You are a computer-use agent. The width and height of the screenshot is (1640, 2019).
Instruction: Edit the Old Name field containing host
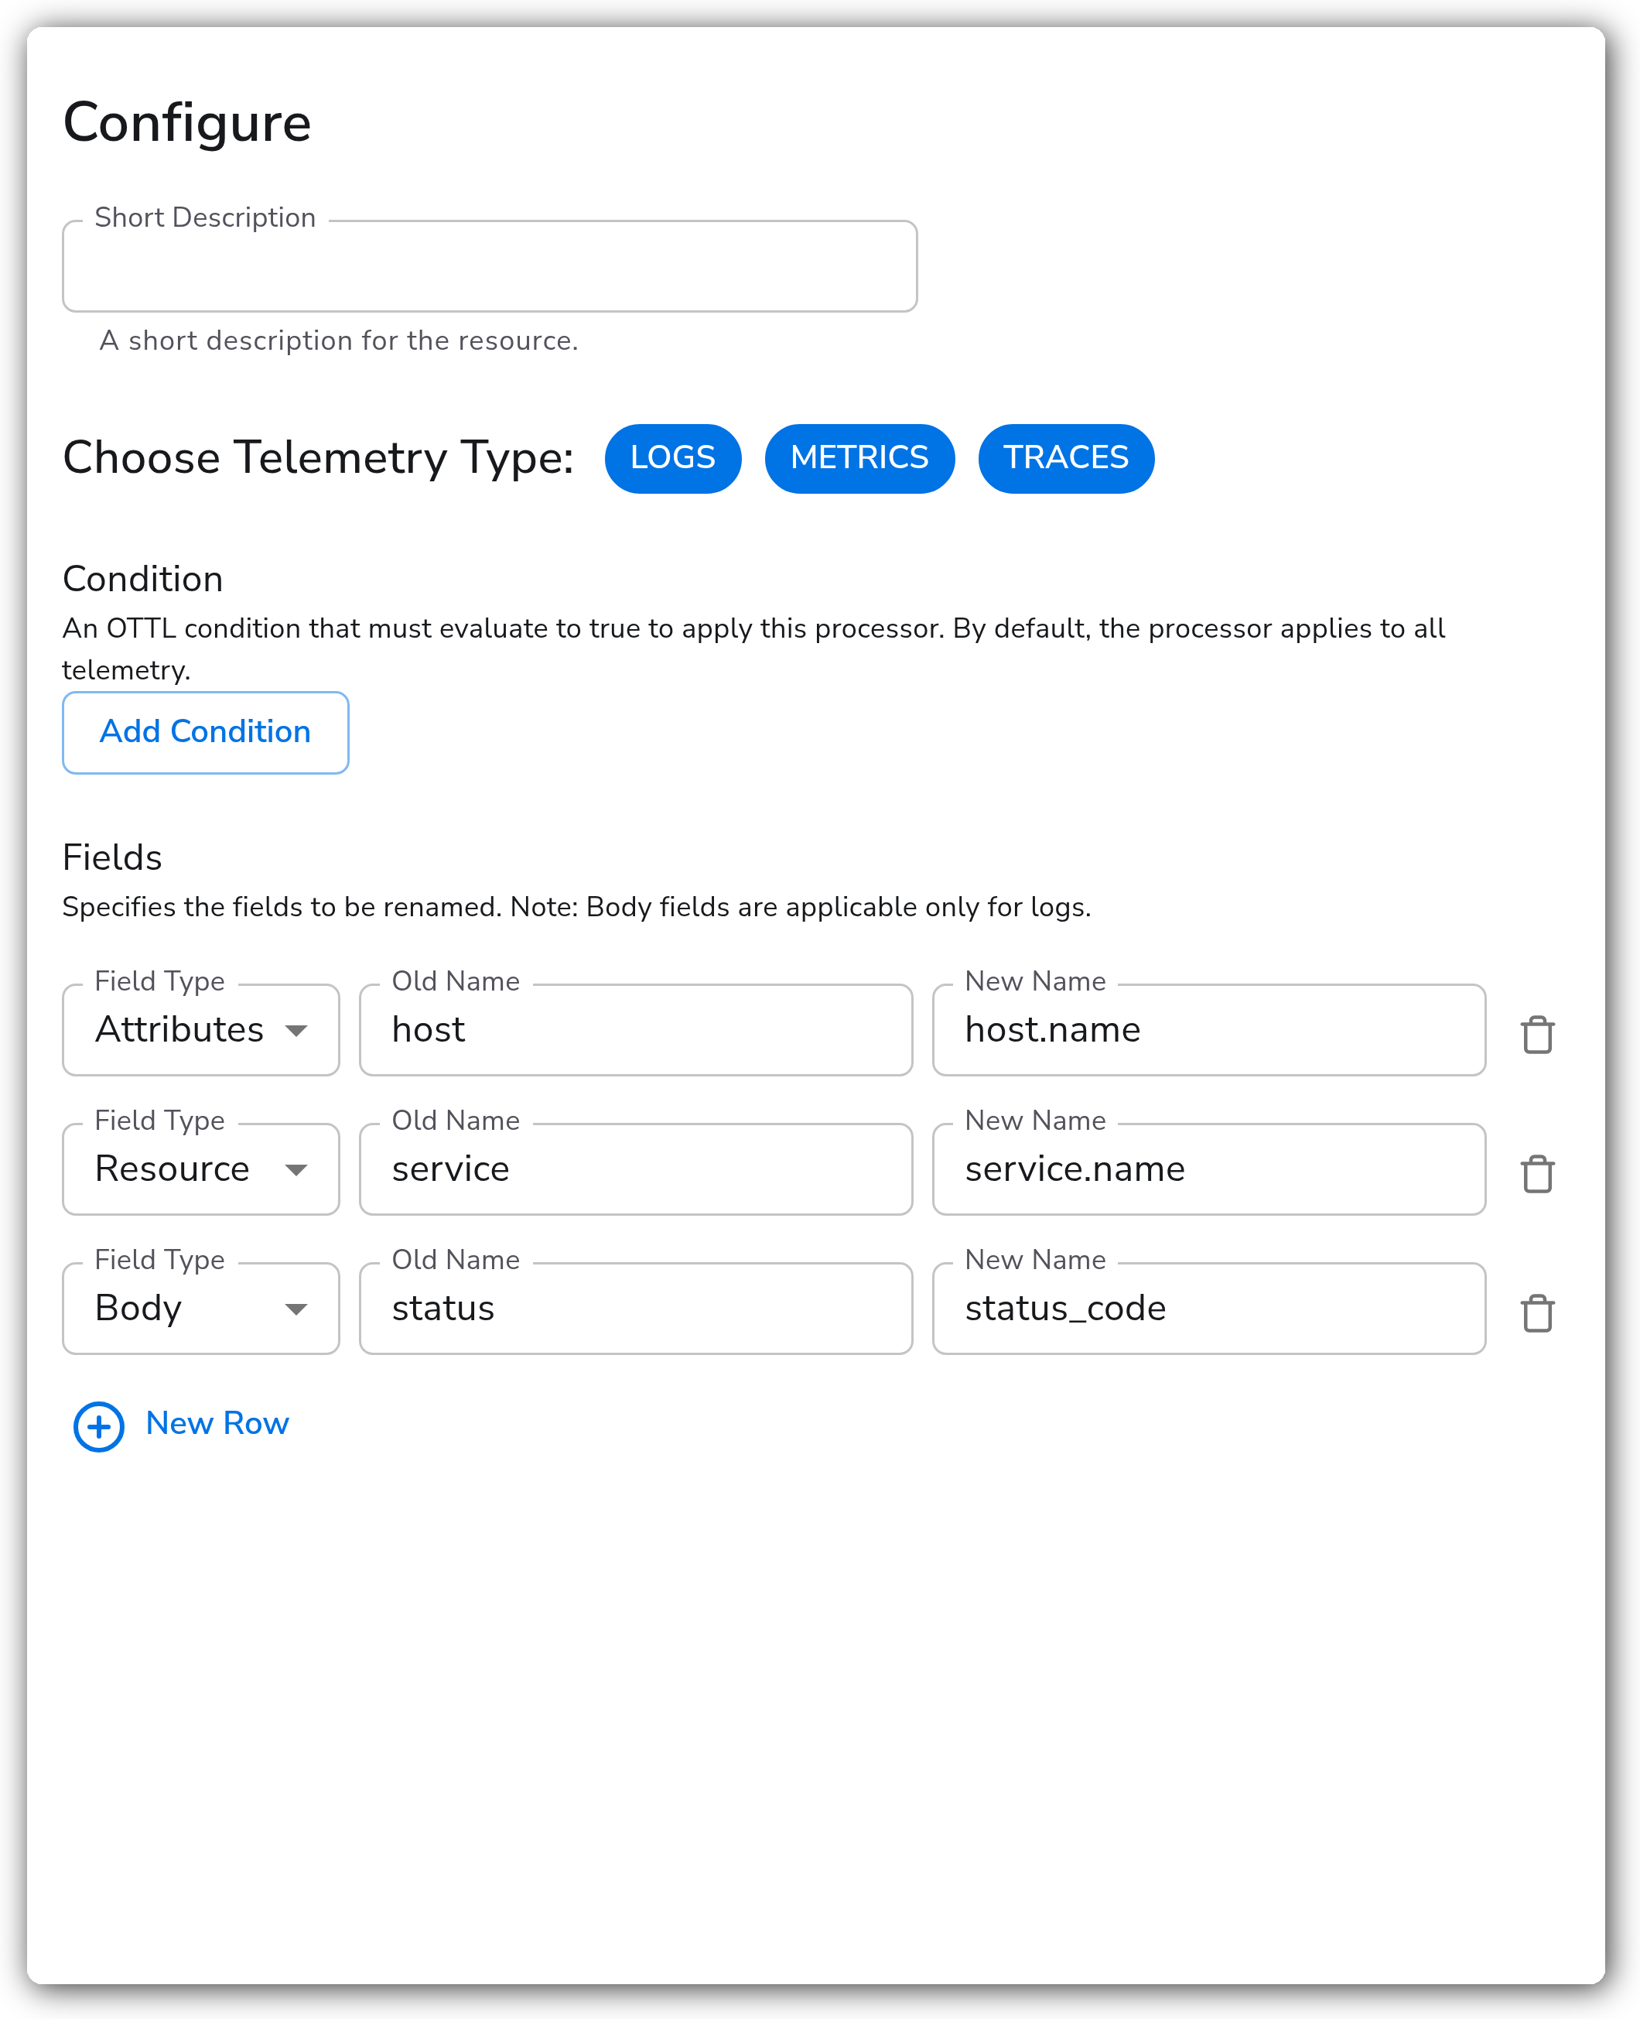pyautogui.click(x=636, y=1030)
